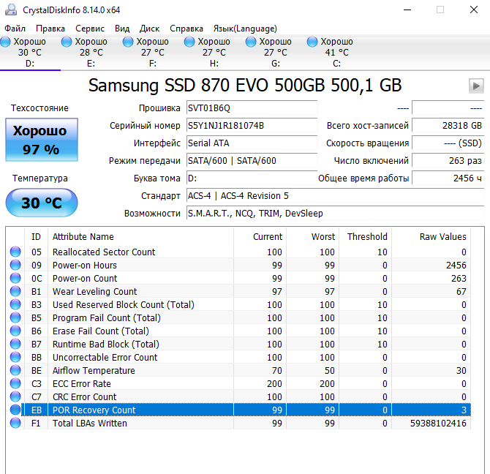Click the status circle for Wear Leveling Count

pyautogui.click(x=15, y=291)
